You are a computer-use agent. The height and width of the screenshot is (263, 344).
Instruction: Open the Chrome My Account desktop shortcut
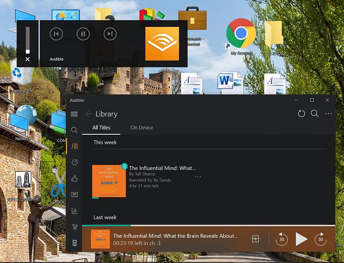click(241, 36)
